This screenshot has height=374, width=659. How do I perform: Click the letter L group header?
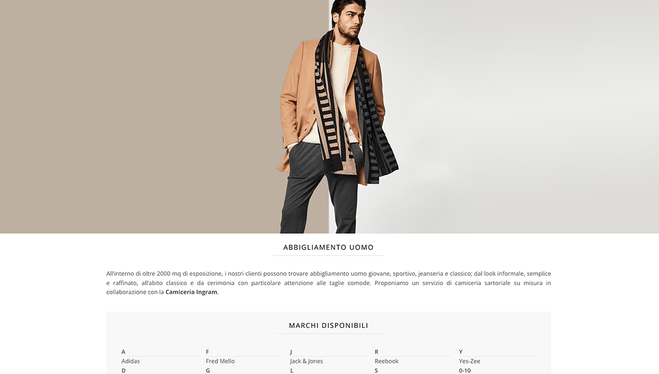pos(292,371)
